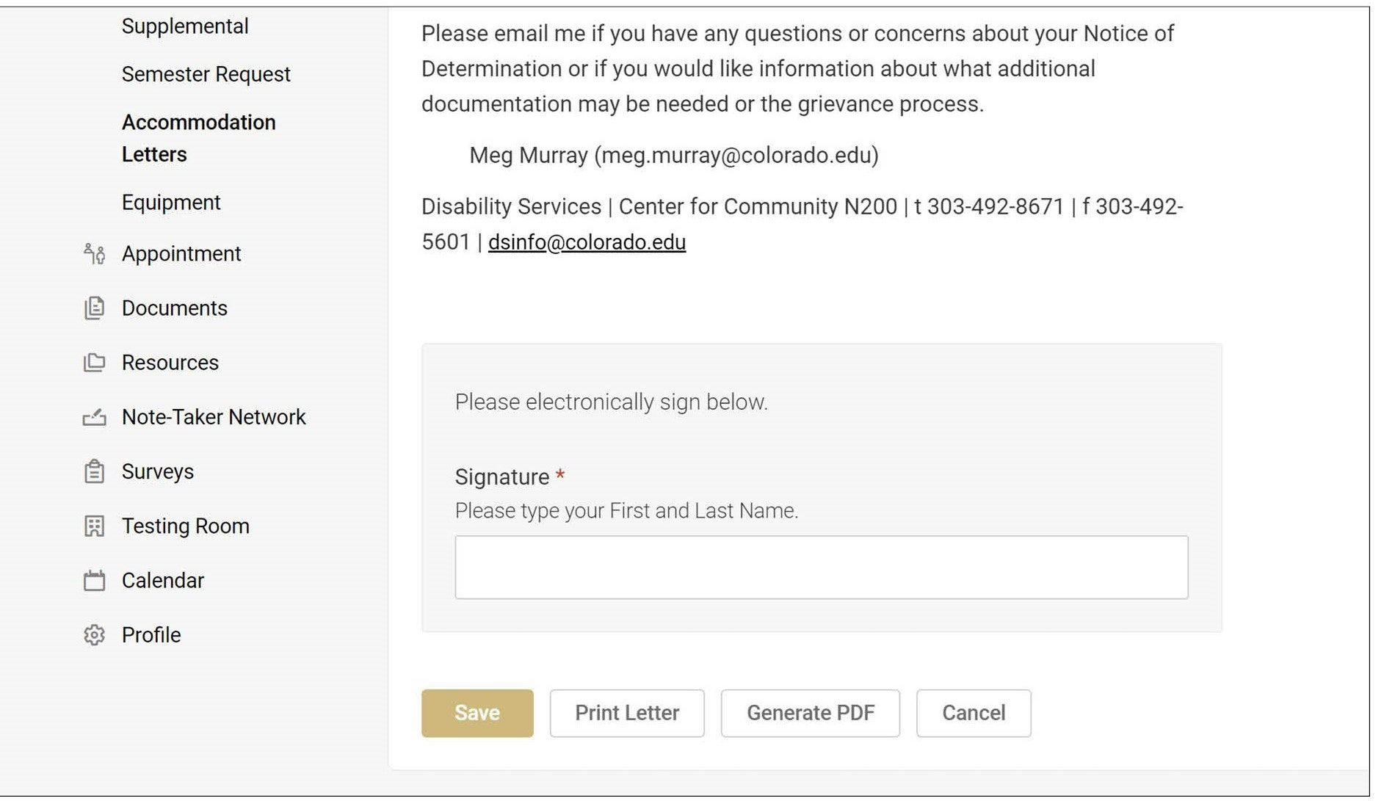Image resolution: width=1384 pixels, height=801 pixels.
Task: Click the Testing Room building icon
Action: (x=94, y=526)
